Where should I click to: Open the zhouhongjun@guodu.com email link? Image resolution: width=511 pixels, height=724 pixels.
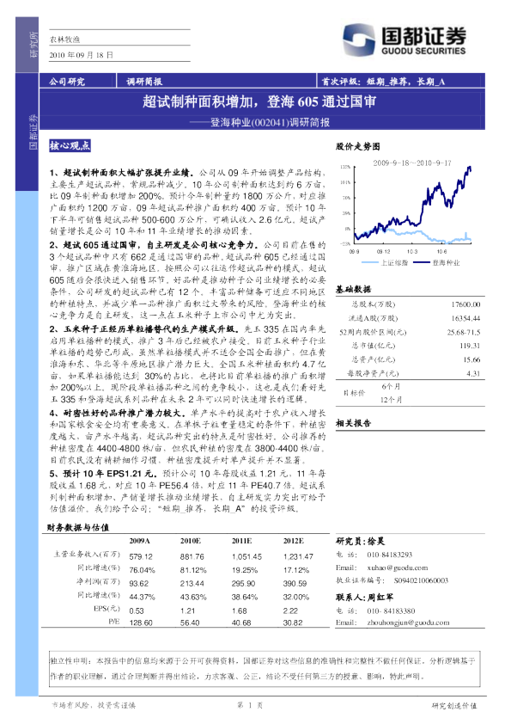click(408, 623)
